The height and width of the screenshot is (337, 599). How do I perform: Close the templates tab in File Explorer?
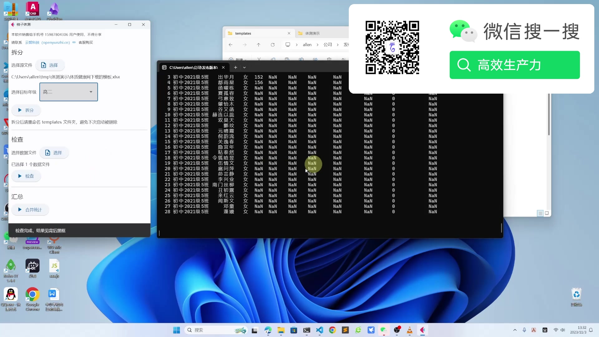(289, 33)
